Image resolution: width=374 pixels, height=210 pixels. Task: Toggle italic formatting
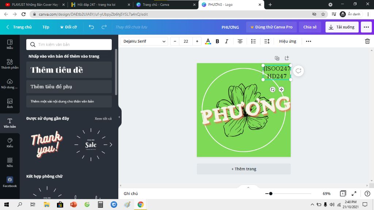pos(226,42)
